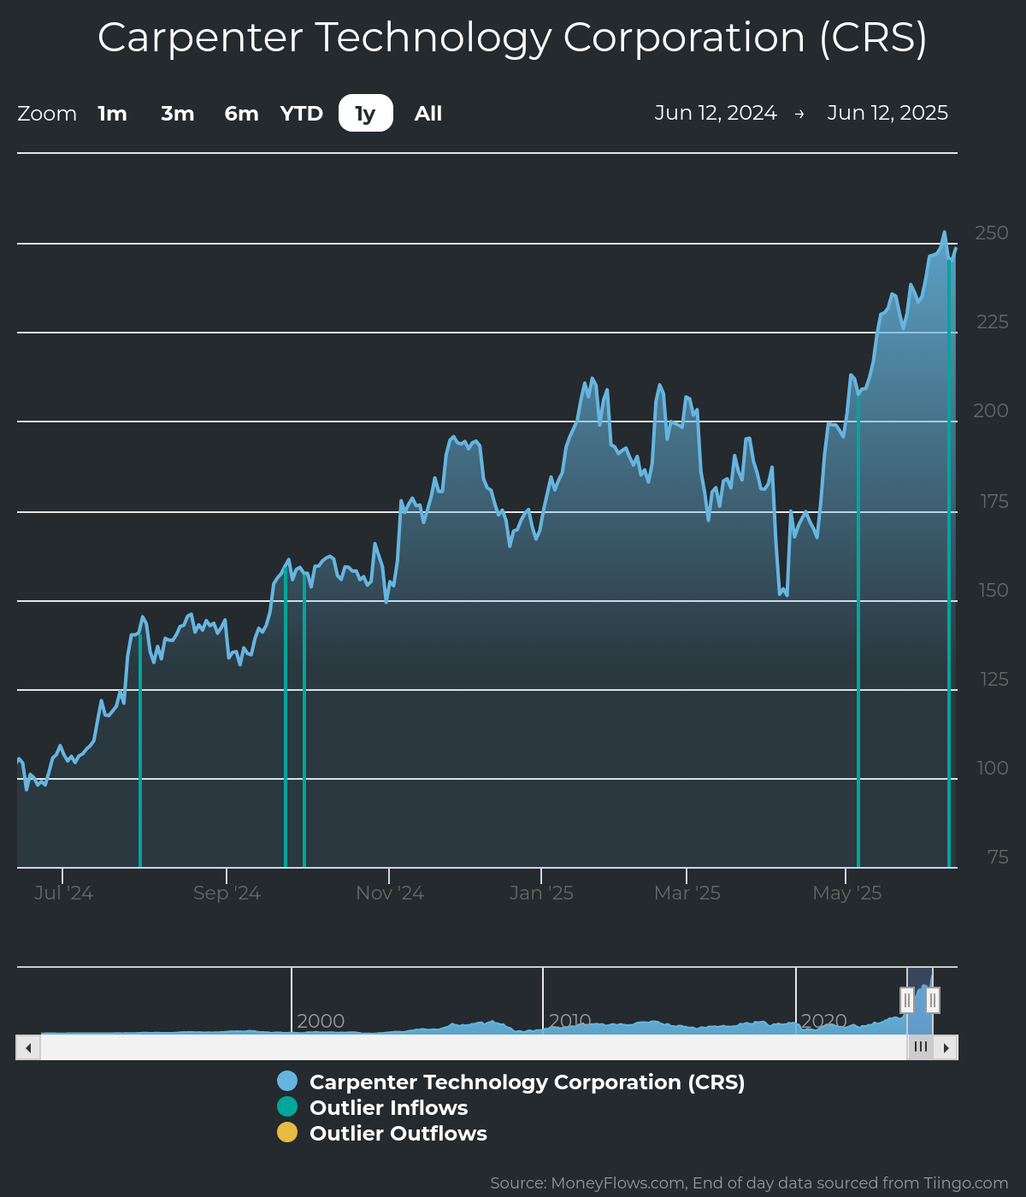Click the yellow Outlier Outflows legend marker
The image size is (1026, 1197).
(287, 1133)
